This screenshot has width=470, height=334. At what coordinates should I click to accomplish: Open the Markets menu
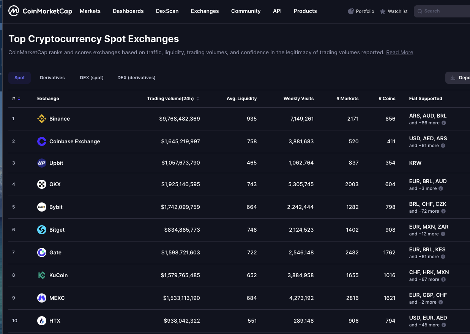(90, 11)
